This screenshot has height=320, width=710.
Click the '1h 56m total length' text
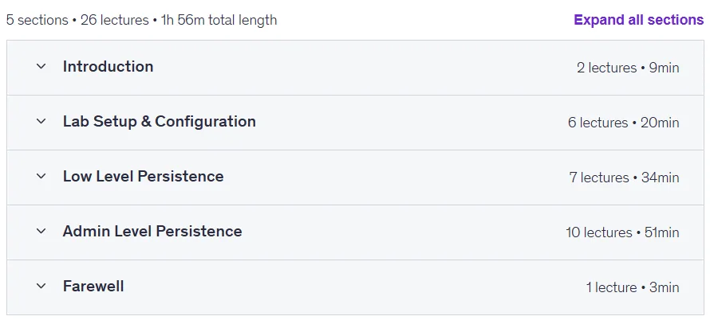coord(219,21)
